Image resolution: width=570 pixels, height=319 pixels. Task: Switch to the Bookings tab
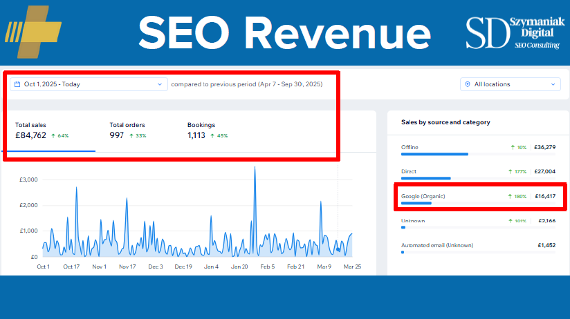[208, 130]
